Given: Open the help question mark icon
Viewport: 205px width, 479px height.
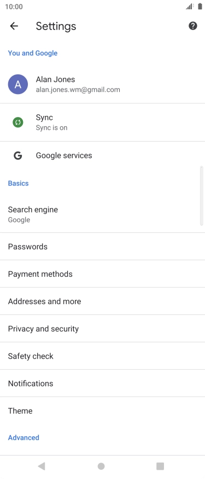Looking at the screenshot, I should coord(193,26).
